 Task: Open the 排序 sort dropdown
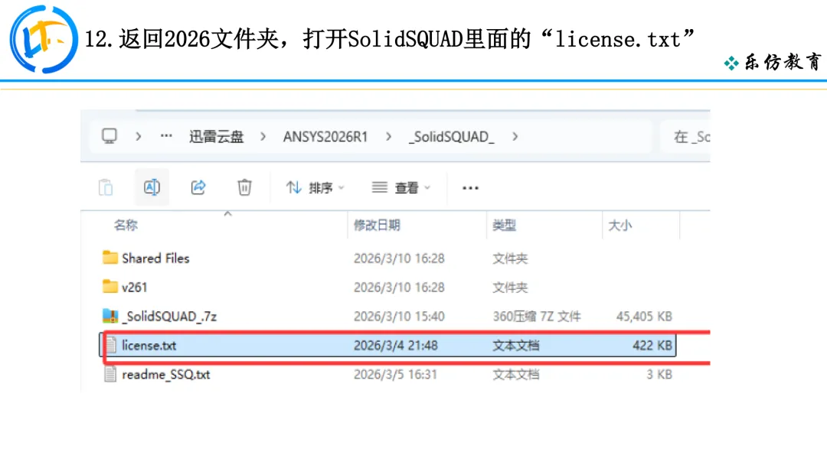(x=315, y=187)
